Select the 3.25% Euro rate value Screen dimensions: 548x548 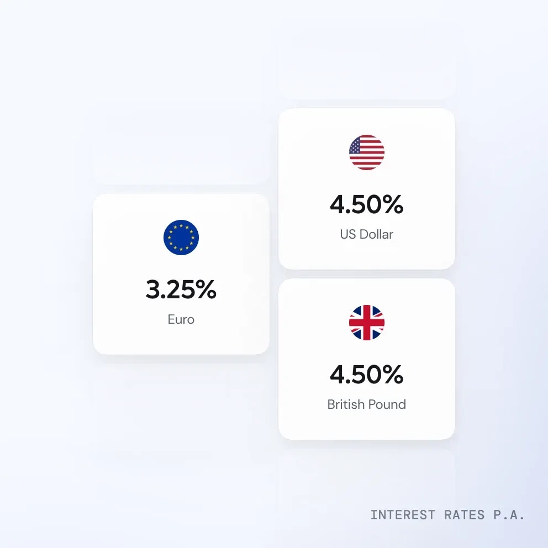[x=181, y=289]
